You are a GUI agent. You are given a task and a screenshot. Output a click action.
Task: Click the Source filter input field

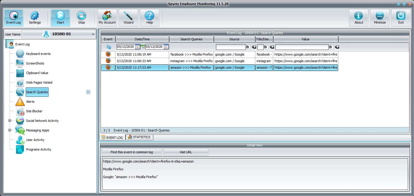coord(231,47)
